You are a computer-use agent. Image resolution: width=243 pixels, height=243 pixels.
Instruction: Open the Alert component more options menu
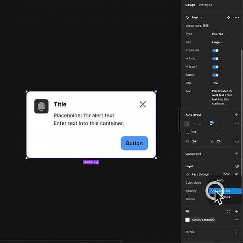coord(237,17)
